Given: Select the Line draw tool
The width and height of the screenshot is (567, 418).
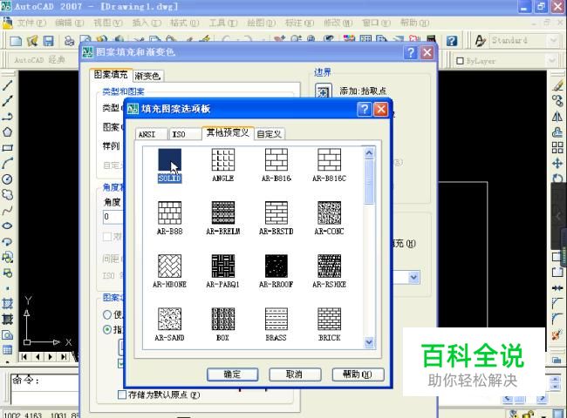Looking at the screenshot, I should pyautogui.click(x=7, y=85).
